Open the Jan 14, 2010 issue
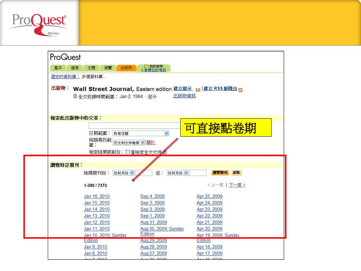The image size is (361, 271). pos(97,209)
